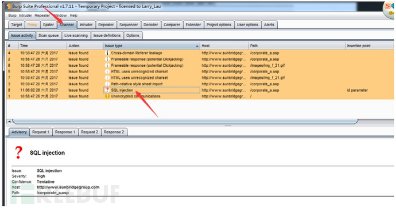
Task: Select the Live scanning sub-tab
Action: coord(76,35)
